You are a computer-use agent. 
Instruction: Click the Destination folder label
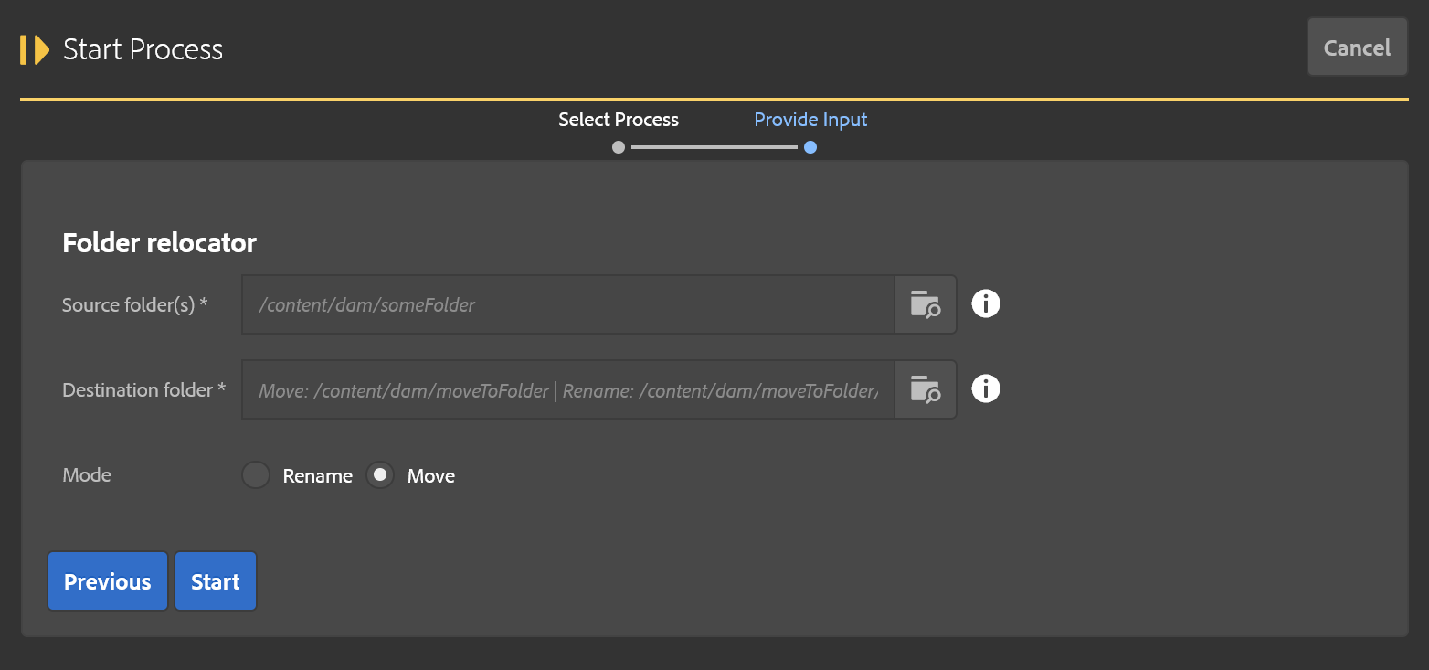coord(144,390)
